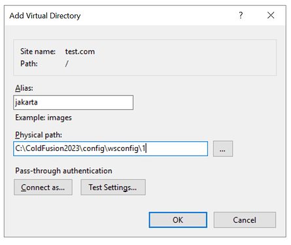This screenshot has height=245, width=291.
Task: Click the Alias: label
Action: pyautogui.click(x=24, y=88)
